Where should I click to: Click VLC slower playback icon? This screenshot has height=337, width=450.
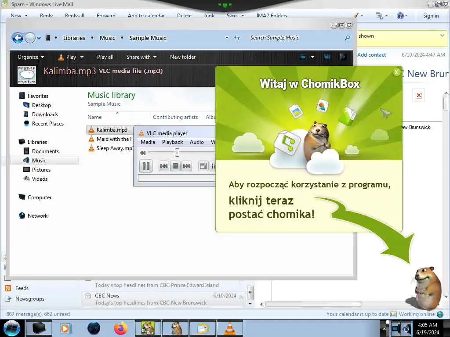click(x=143, y=153)
